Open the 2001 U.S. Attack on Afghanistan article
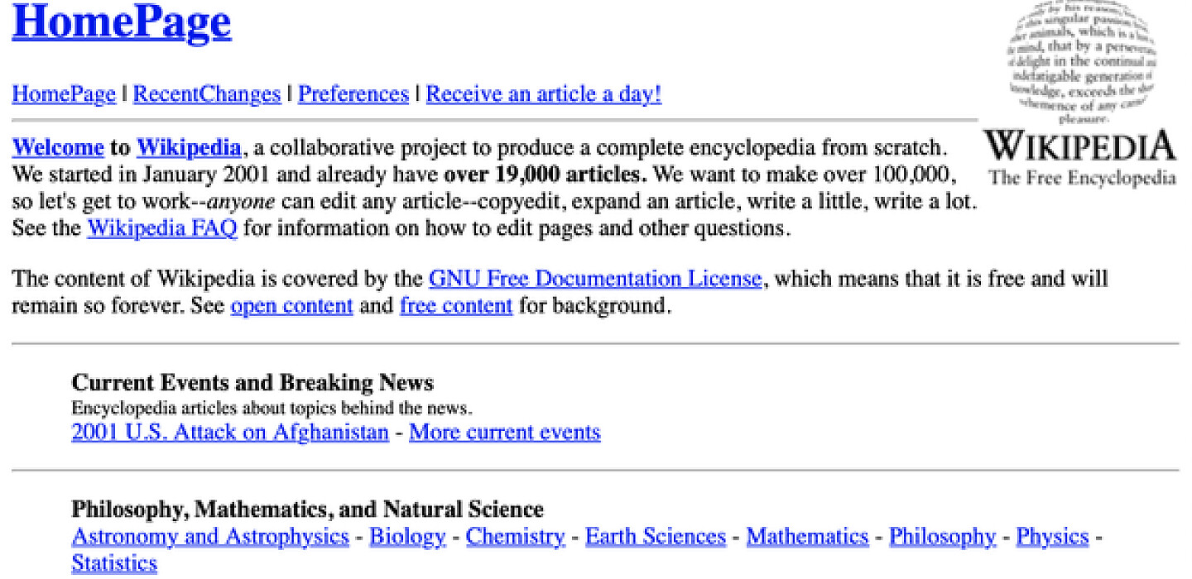The width and height of the screenshot is (1192, 579). pos(230,432)
